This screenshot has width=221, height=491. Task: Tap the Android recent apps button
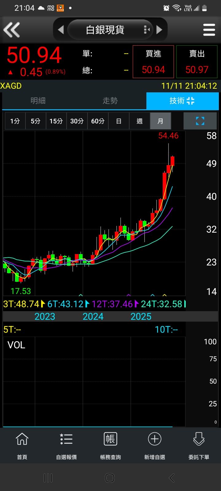[48, 478]
